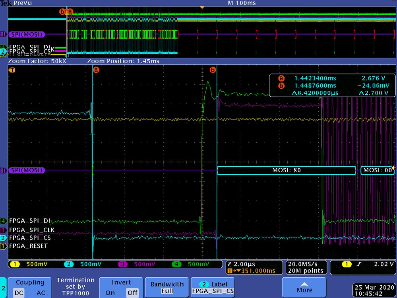
Task: Click channel 2 marker in overview
Action: (x=4, y=52)
